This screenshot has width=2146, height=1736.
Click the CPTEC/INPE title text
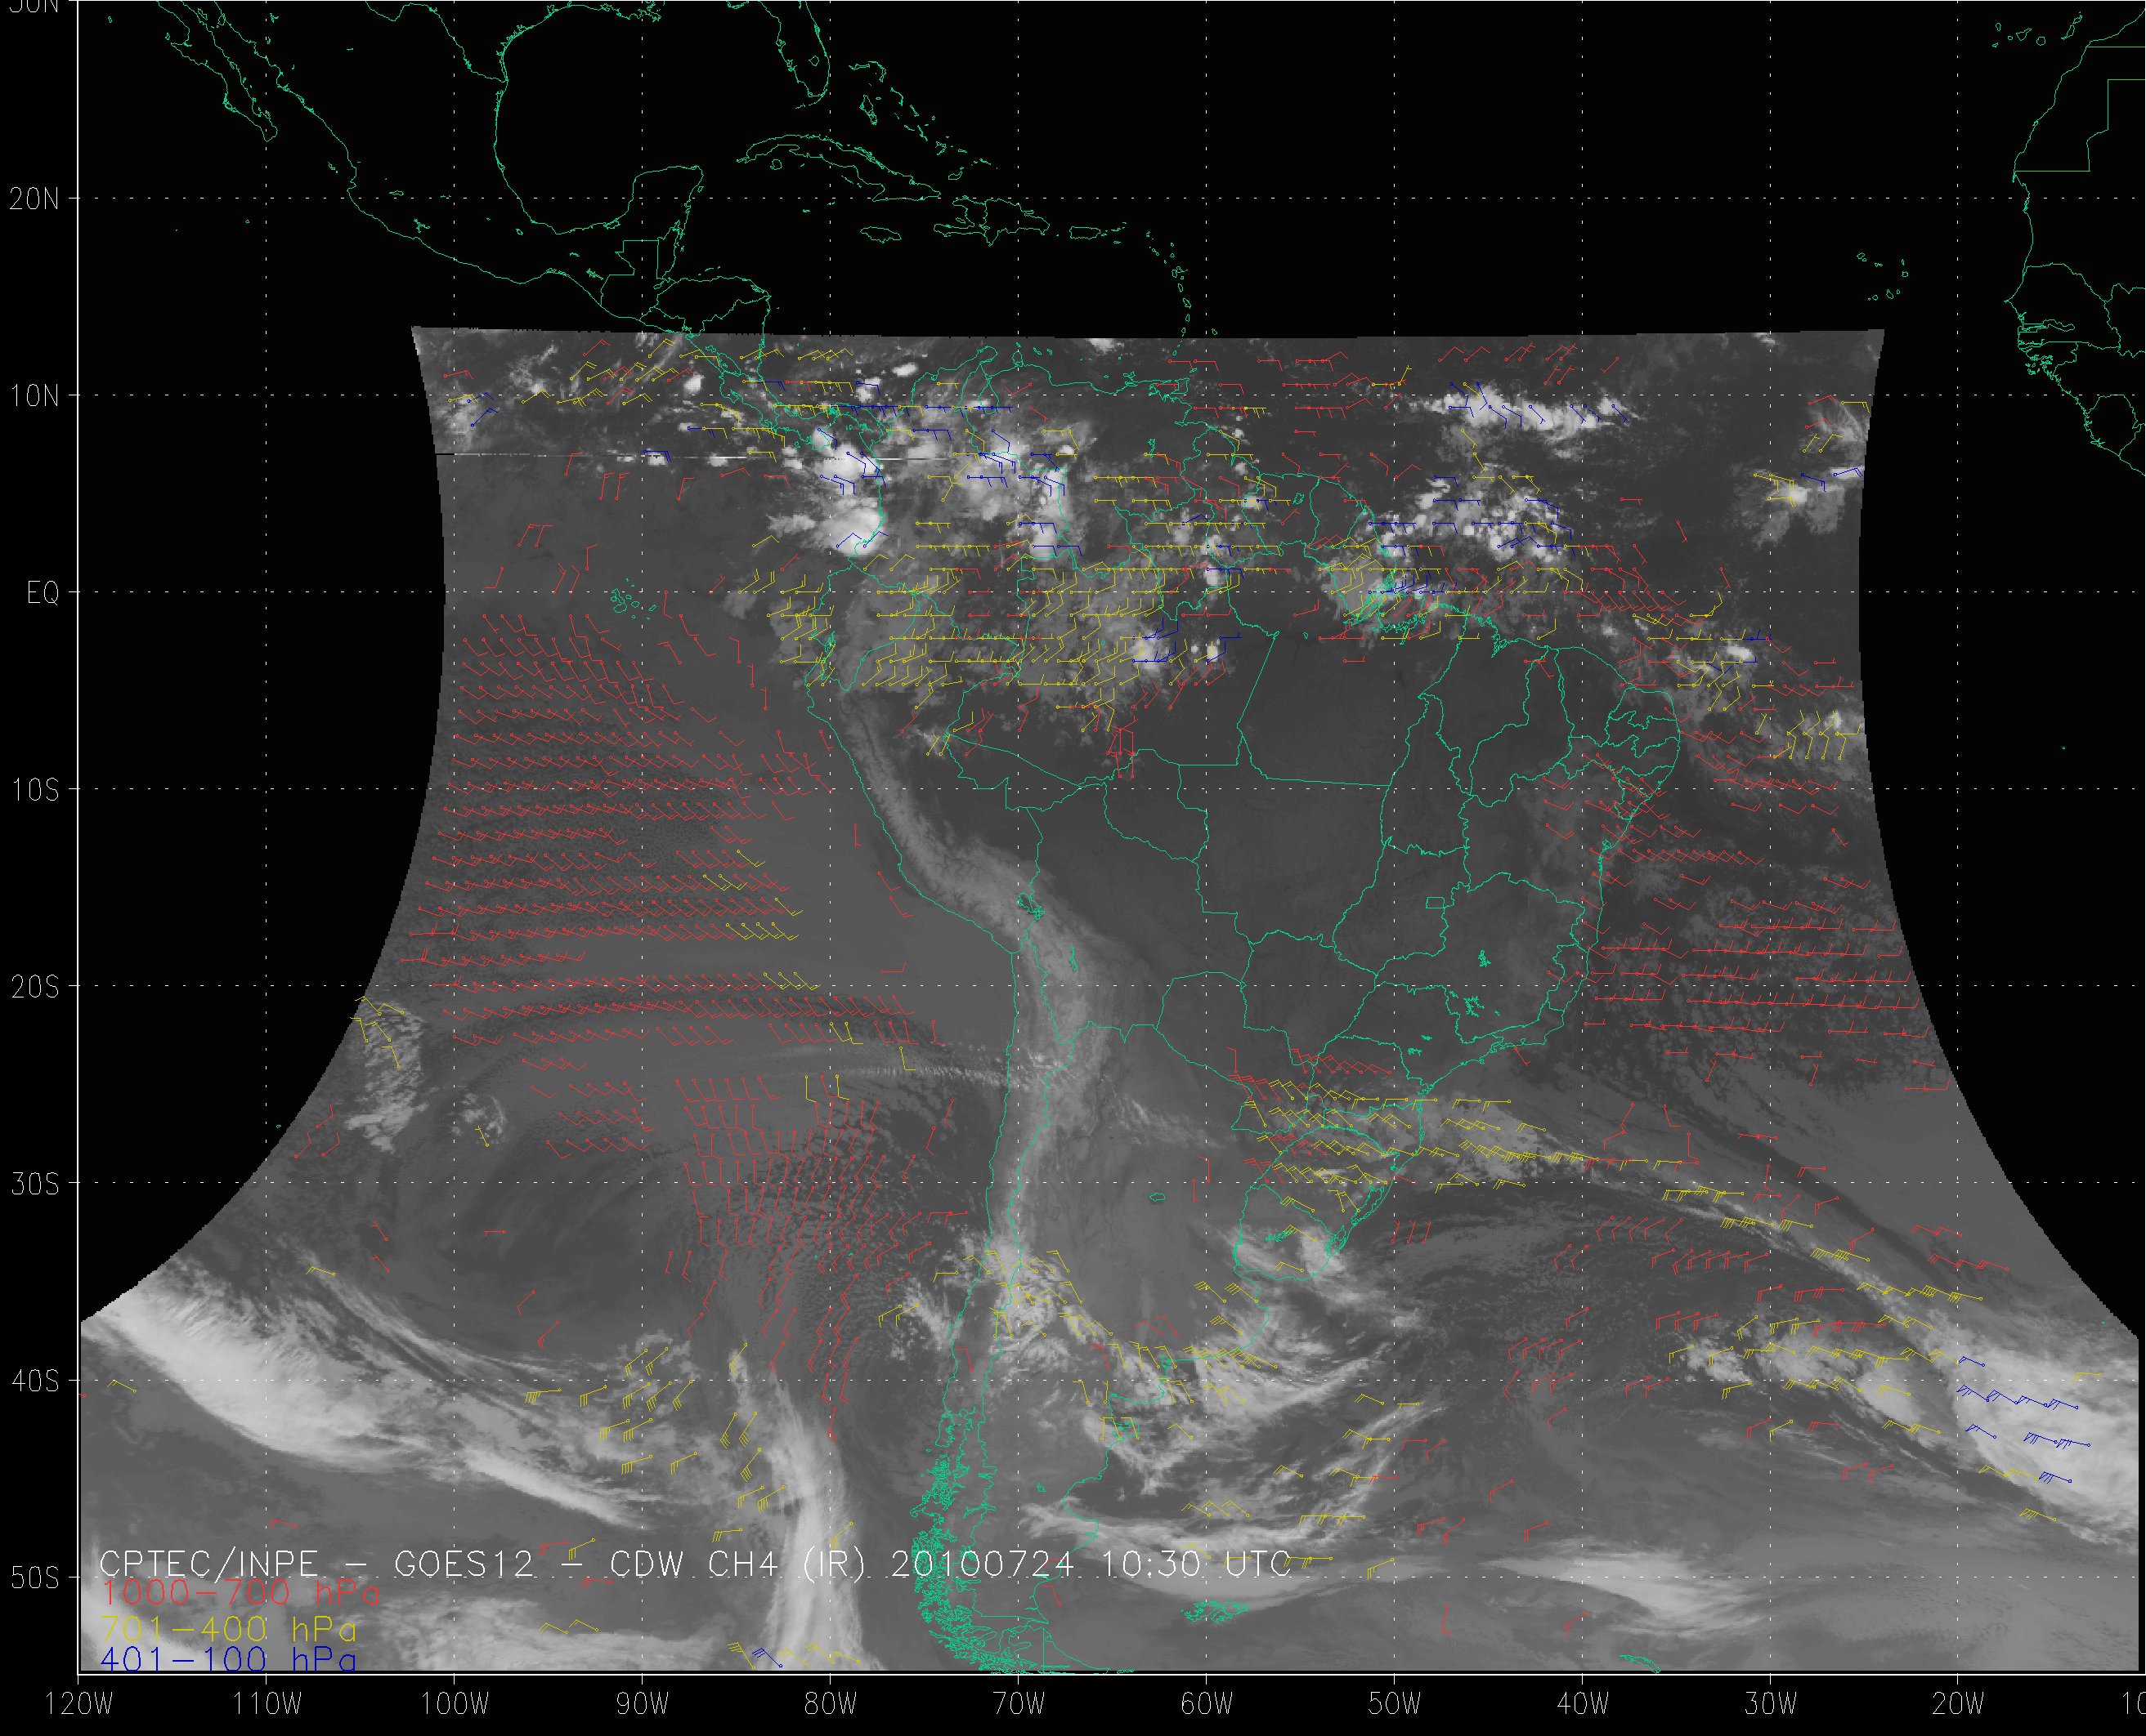[x=209, y=1564]
